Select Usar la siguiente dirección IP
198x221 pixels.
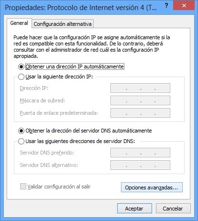tap(21, 77)
